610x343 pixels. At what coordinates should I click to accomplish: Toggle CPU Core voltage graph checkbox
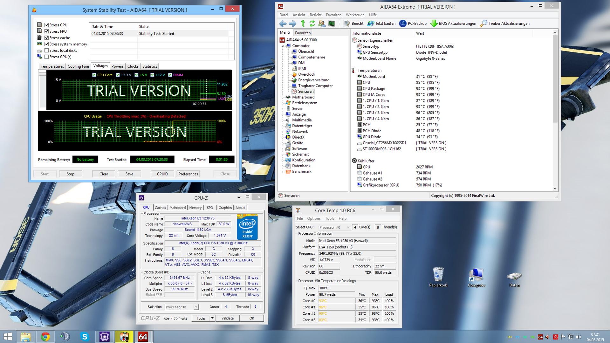click(94, 75)
